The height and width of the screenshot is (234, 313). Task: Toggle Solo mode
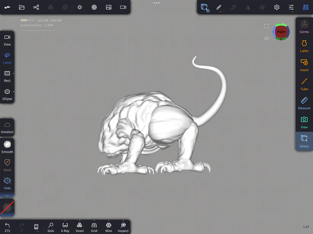(51, 228)
